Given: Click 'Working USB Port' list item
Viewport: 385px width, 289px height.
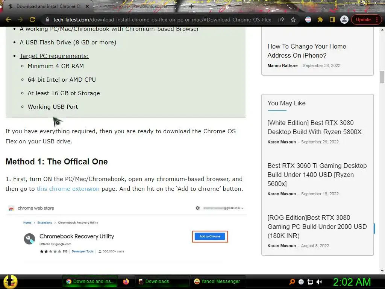Looking at the screenshot, I should click(x=53, y=106).
